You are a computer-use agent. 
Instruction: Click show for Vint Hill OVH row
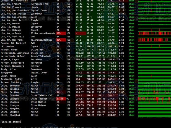tap(132, 36)
